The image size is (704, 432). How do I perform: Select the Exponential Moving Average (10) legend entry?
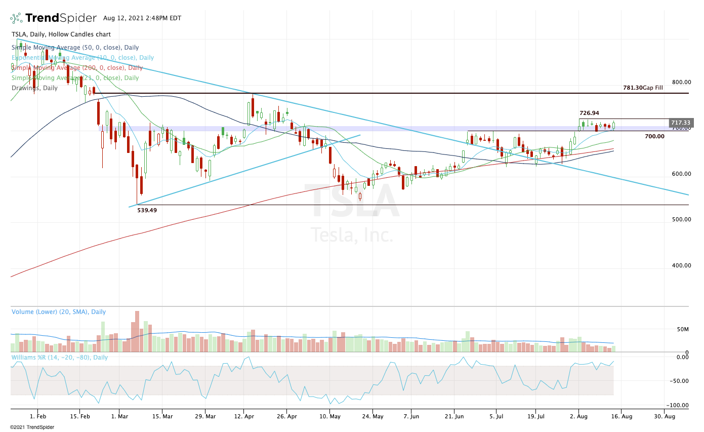[x=83, y=58]
